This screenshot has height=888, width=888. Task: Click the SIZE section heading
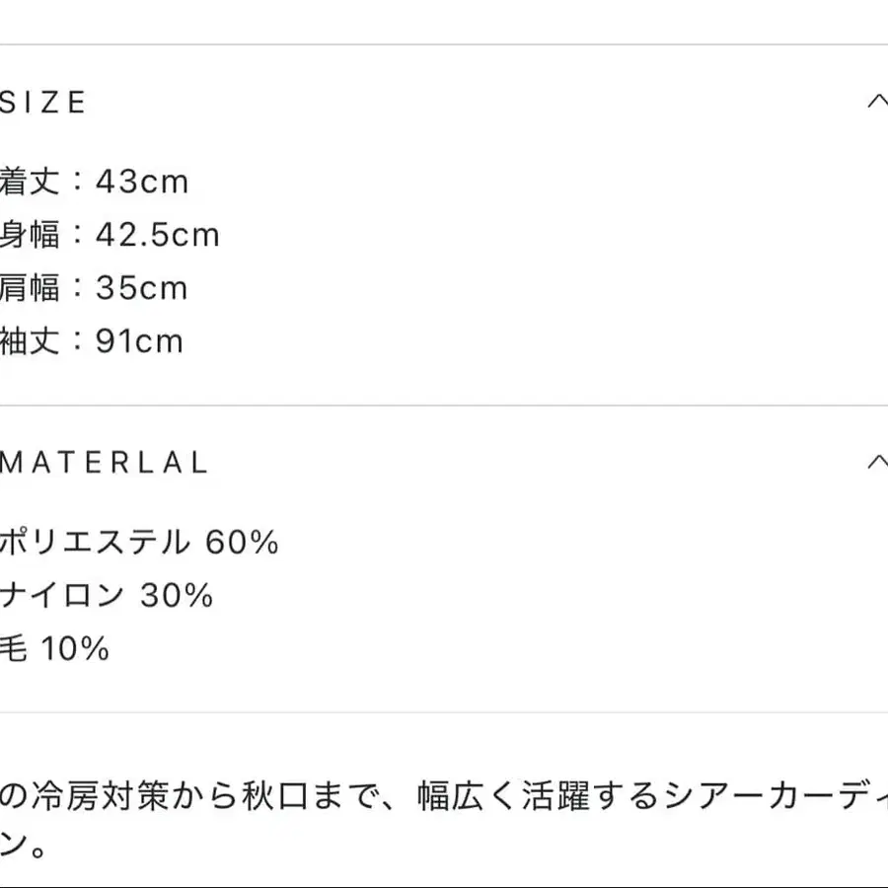pos(44,103)
